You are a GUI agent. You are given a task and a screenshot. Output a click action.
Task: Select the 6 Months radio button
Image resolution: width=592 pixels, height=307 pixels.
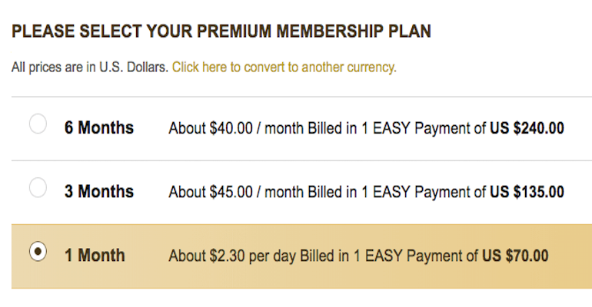point(38,124)
